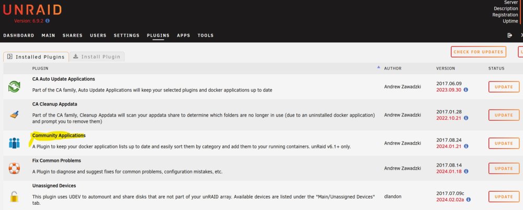Select the Plugins menu item
The height and width of the screenshot is (210, 523).
click(158, 36)
